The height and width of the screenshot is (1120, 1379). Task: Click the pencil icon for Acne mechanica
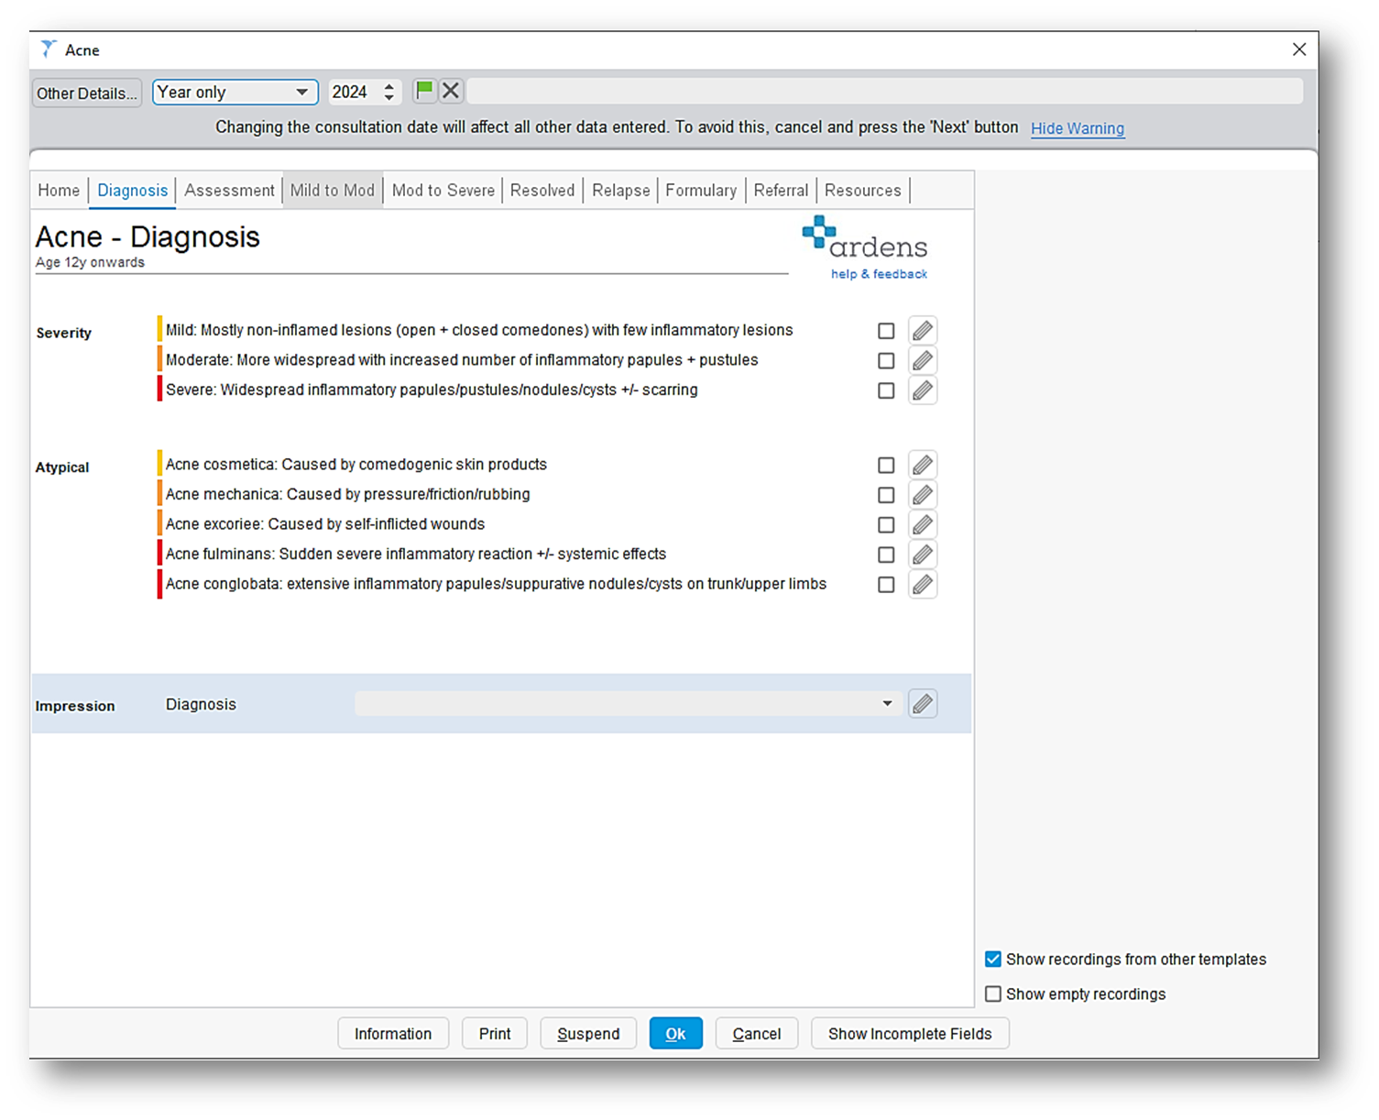(923, 495)
